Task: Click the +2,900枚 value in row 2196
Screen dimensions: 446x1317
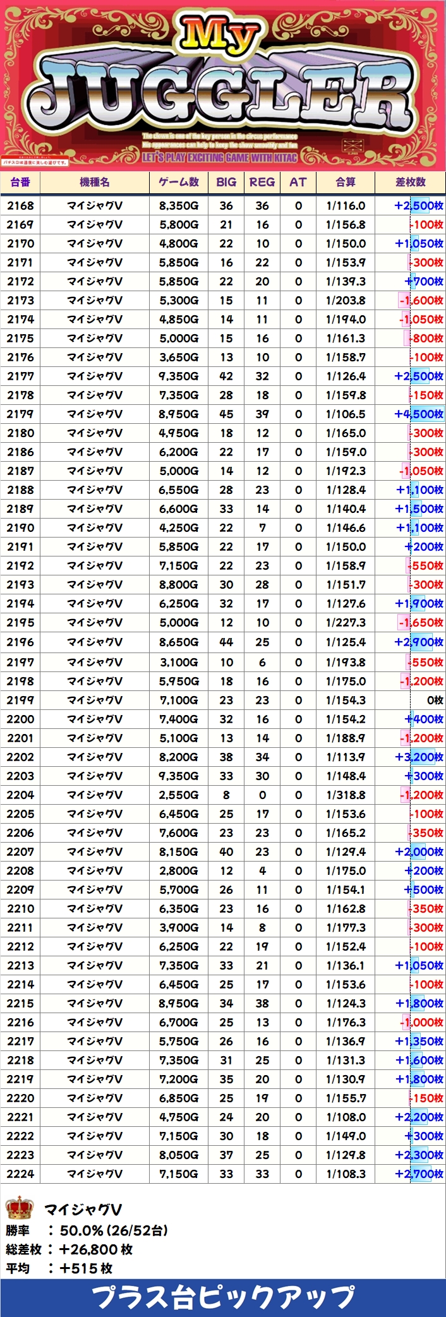Action: [419, 642]
